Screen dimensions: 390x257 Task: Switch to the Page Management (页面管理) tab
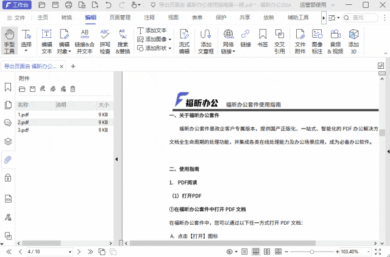(x=120, y=18)
